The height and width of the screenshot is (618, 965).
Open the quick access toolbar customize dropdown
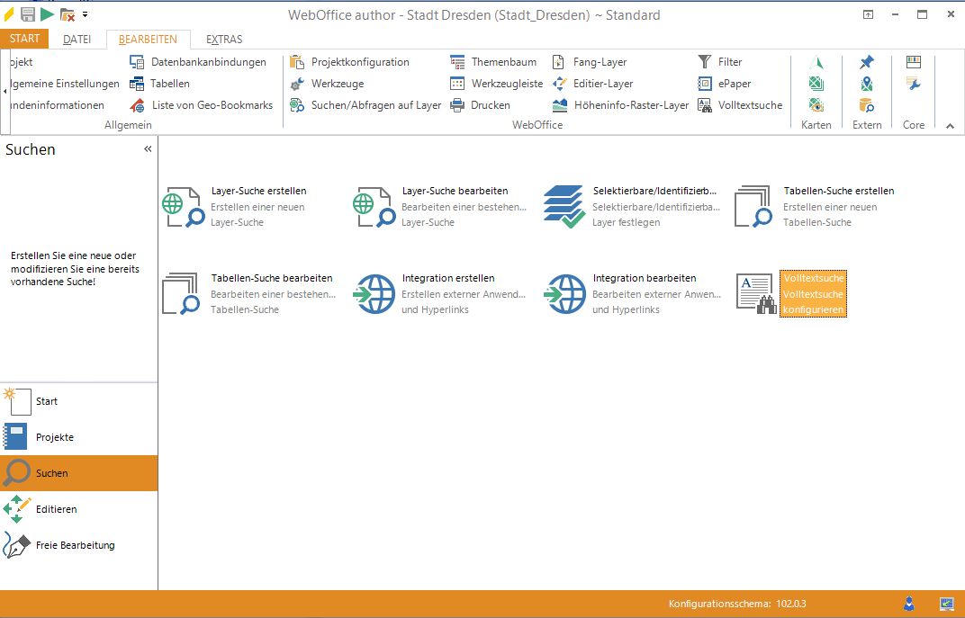86,14
